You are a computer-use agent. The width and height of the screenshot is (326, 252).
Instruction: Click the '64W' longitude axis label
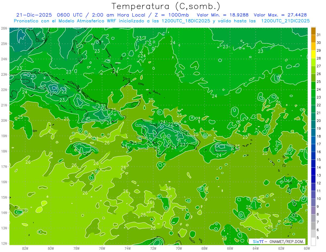pos(255,248)
